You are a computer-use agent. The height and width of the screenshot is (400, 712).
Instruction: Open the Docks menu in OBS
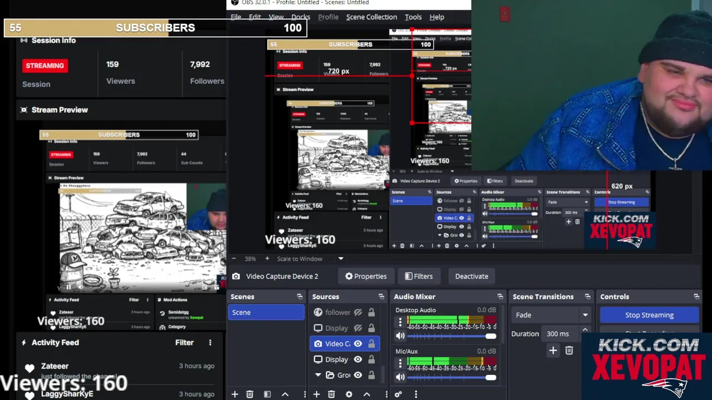pyautogui.click(x=300, y=17)
